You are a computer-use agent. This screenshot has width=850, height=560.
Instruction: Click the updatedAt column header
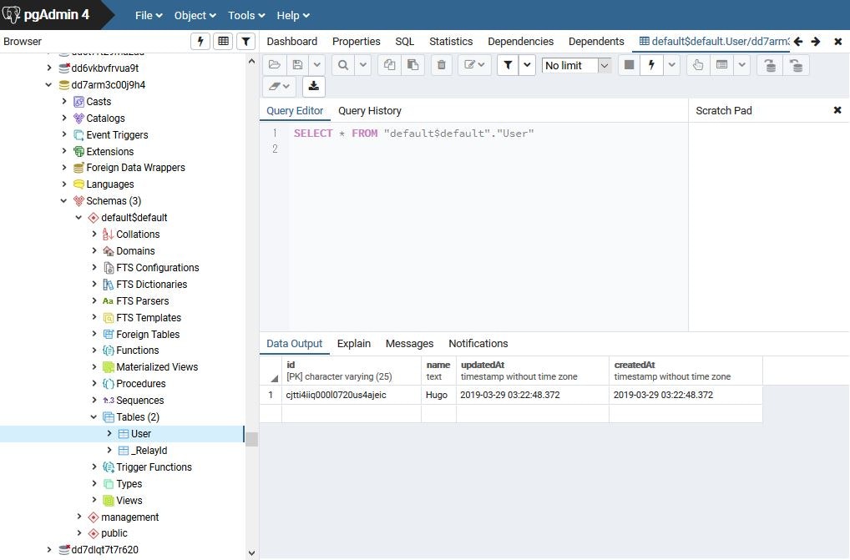pyautogui.click(x=533, y=371)
